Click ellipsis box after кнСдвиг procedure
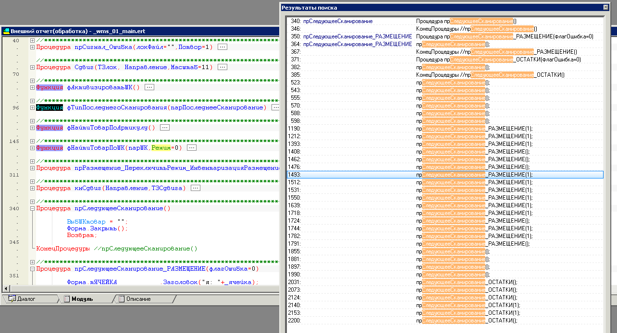 195,188
